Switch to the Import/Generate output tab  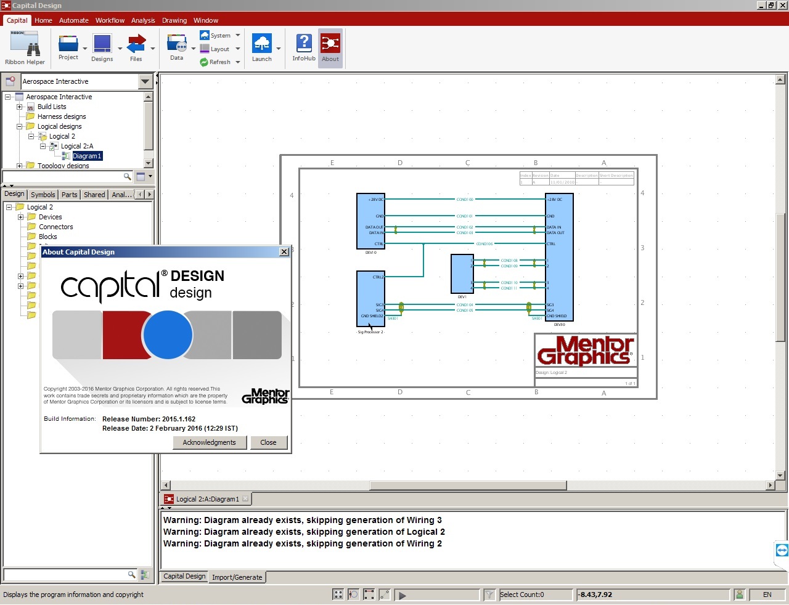point(237,577)
